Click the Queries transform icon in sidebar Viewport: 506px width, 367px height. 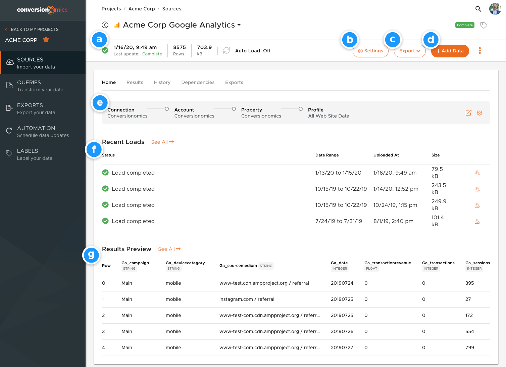9,85
